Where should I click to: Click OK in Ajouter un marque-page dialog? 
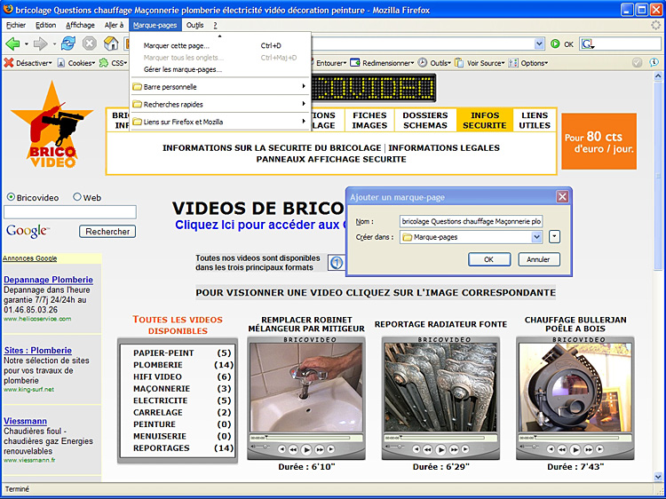point(489,259)
